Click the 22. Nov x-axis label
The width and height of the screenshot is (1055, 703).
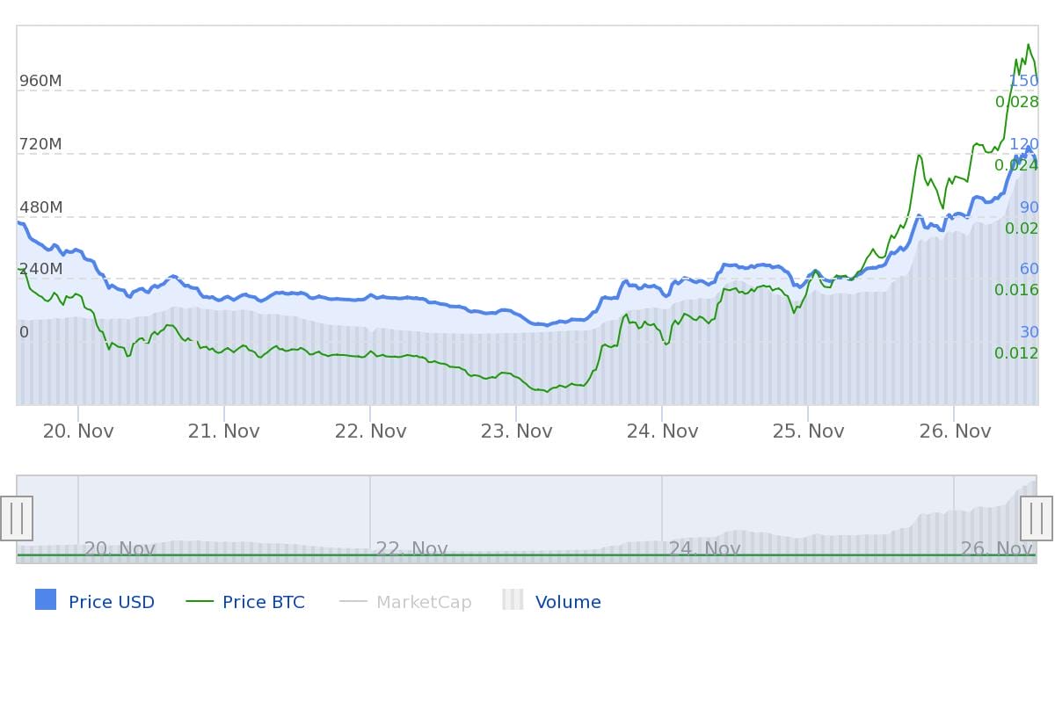(x=370, y=431)
